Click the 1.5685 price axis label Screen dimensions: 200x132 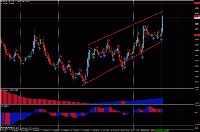[197, 45]
